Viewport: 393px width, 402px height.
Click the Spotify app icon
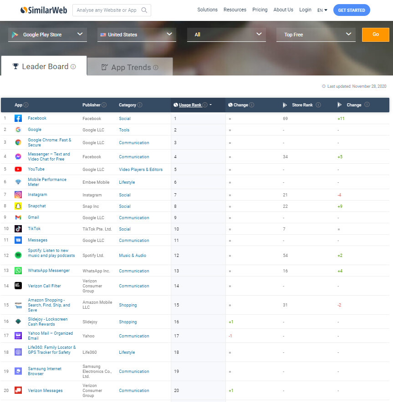[x=18, y=255]
